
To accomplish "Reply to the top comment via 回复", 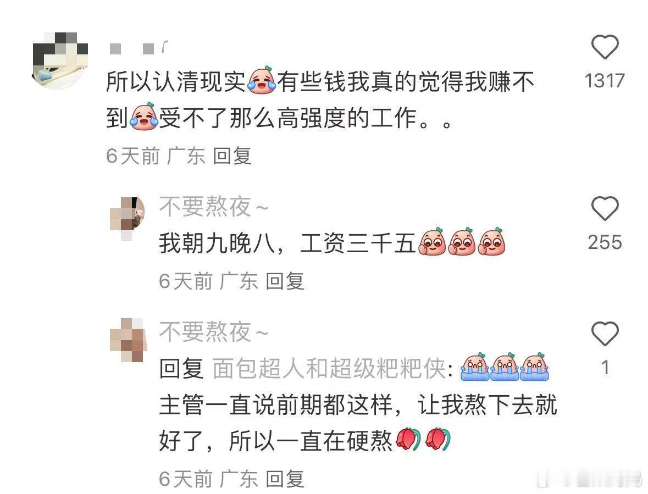I will click(x=232, y=156).
